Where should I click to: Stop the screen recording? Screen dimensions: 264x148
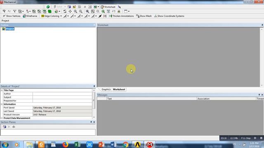click(x=261, y=138)
